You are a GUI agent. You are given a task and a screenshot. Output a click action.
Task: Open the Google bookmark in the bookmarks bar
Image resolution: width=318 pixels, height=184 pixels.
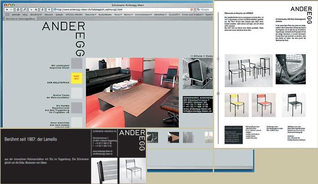[59, 14]
